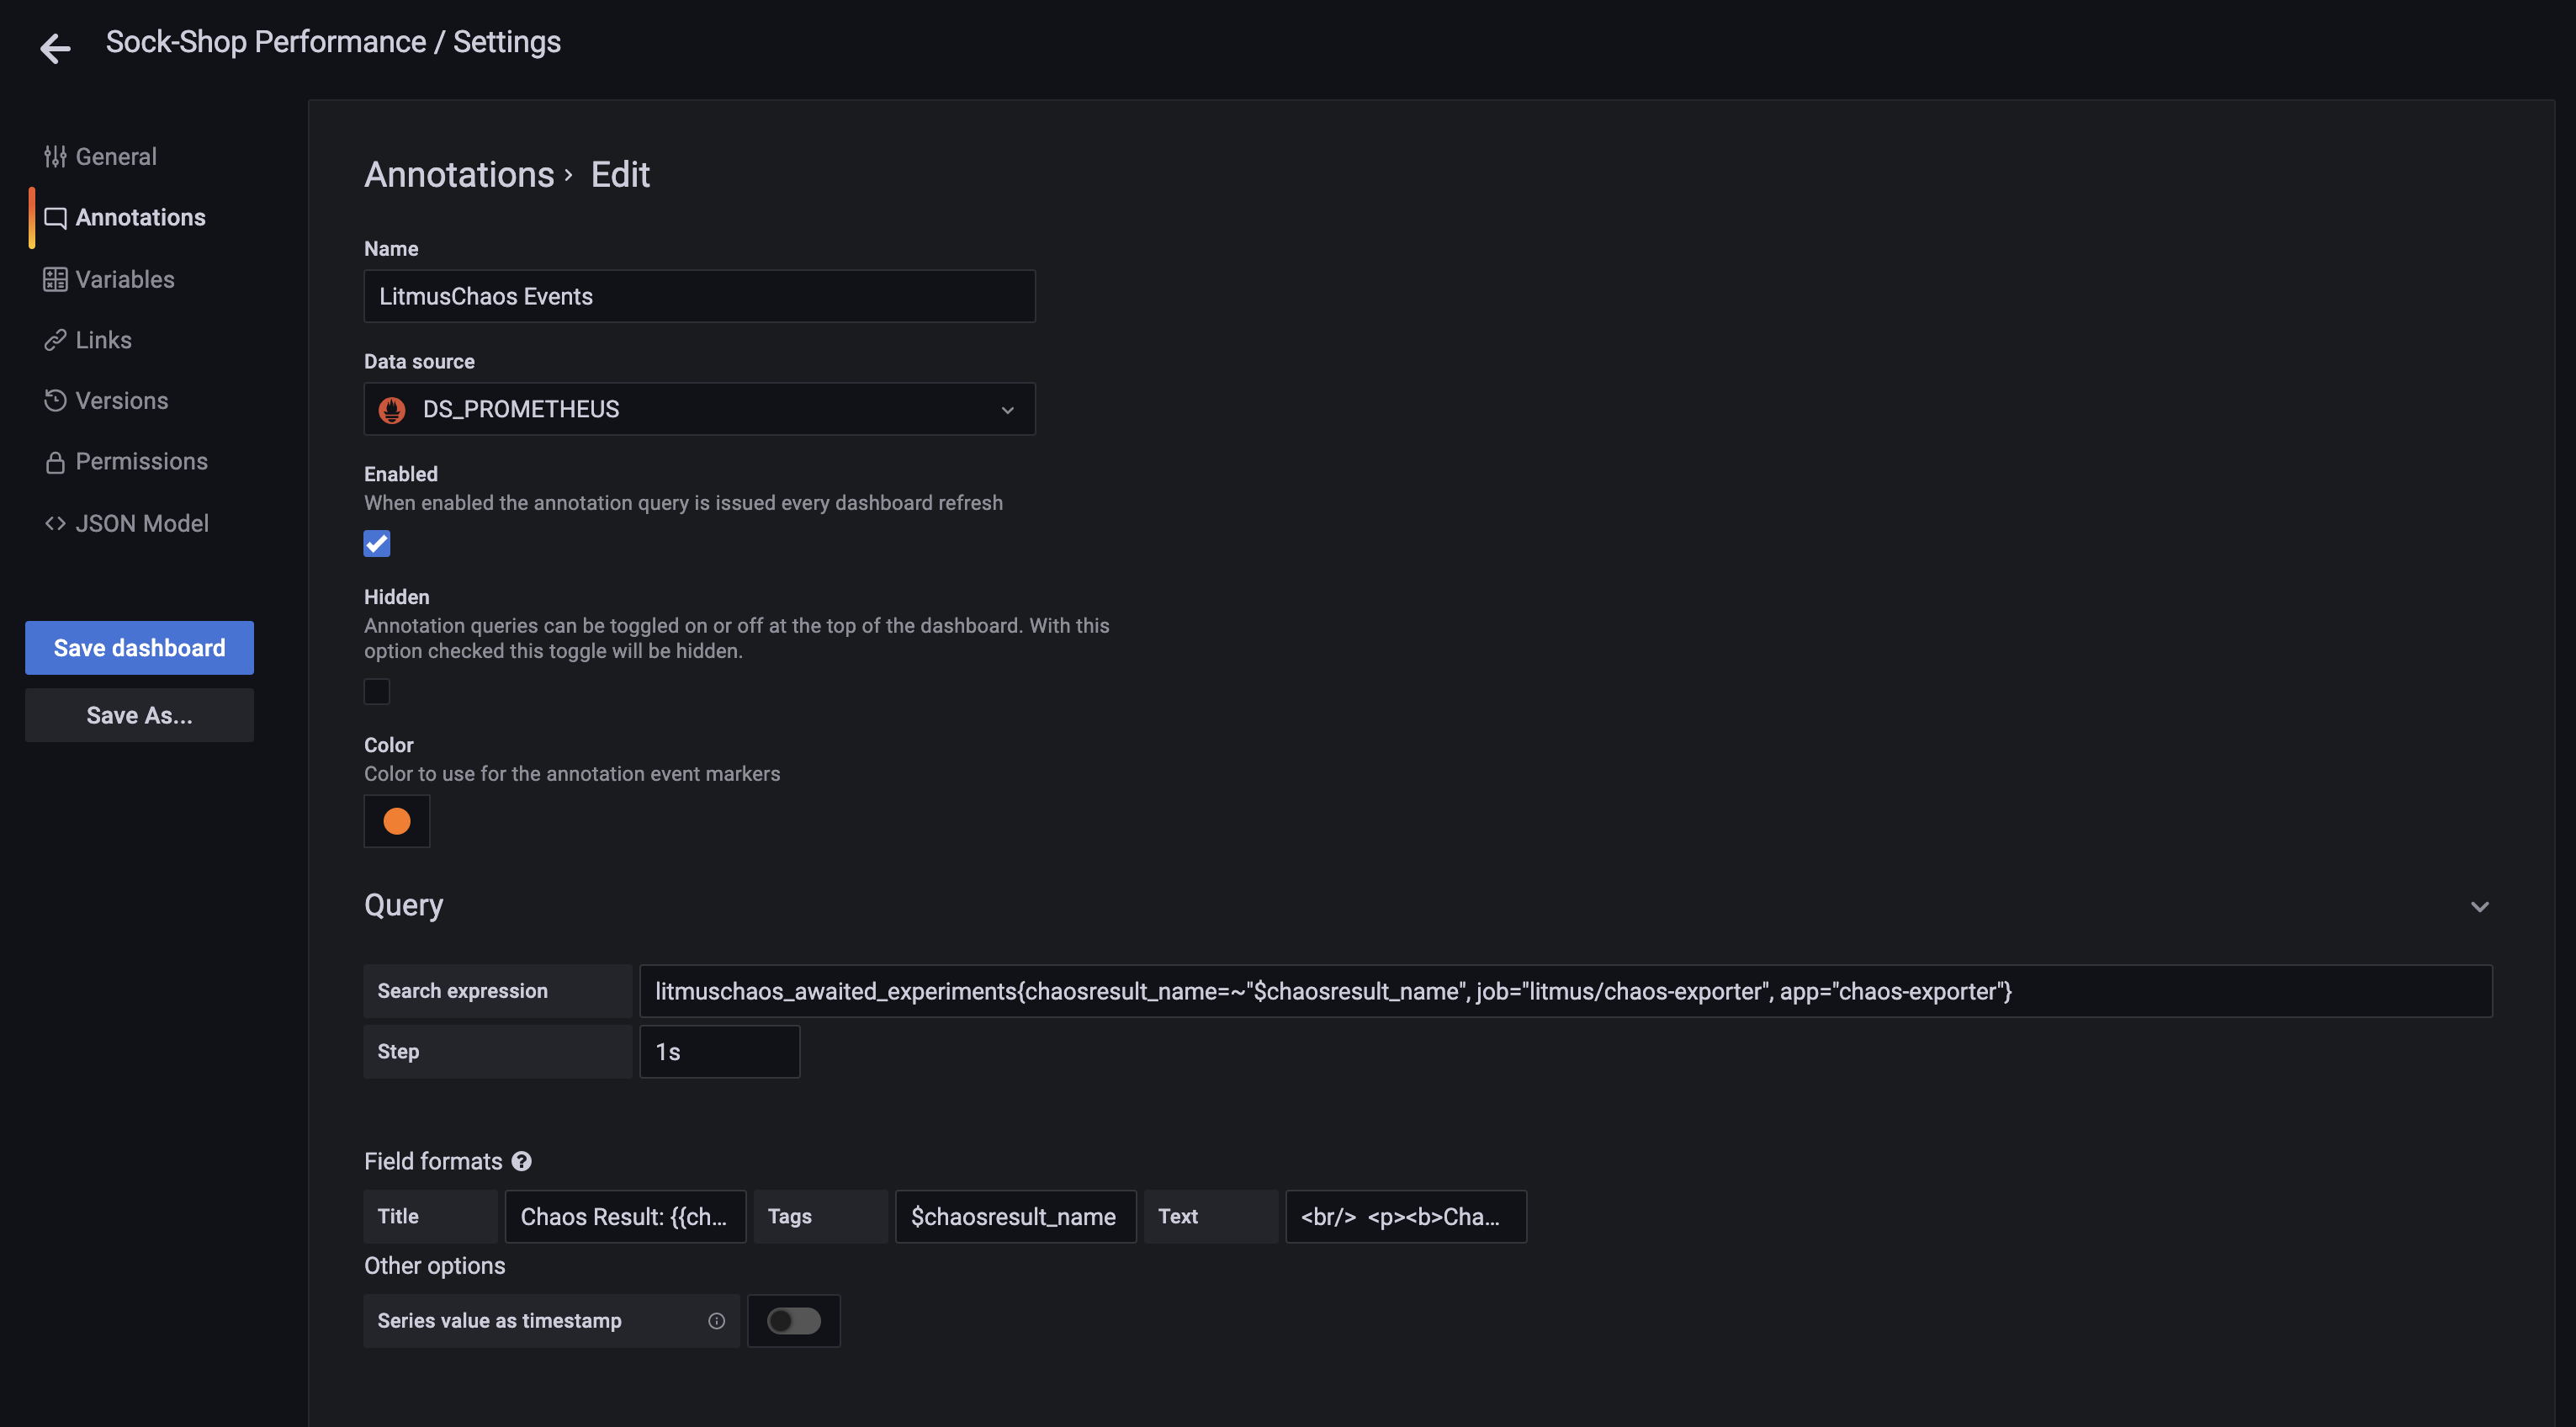Click Annotations breadcrumb in heading
Image resolution: width=2576 pixels, height=1427 pixels.
pyautogui.click(x=459, y=175)
